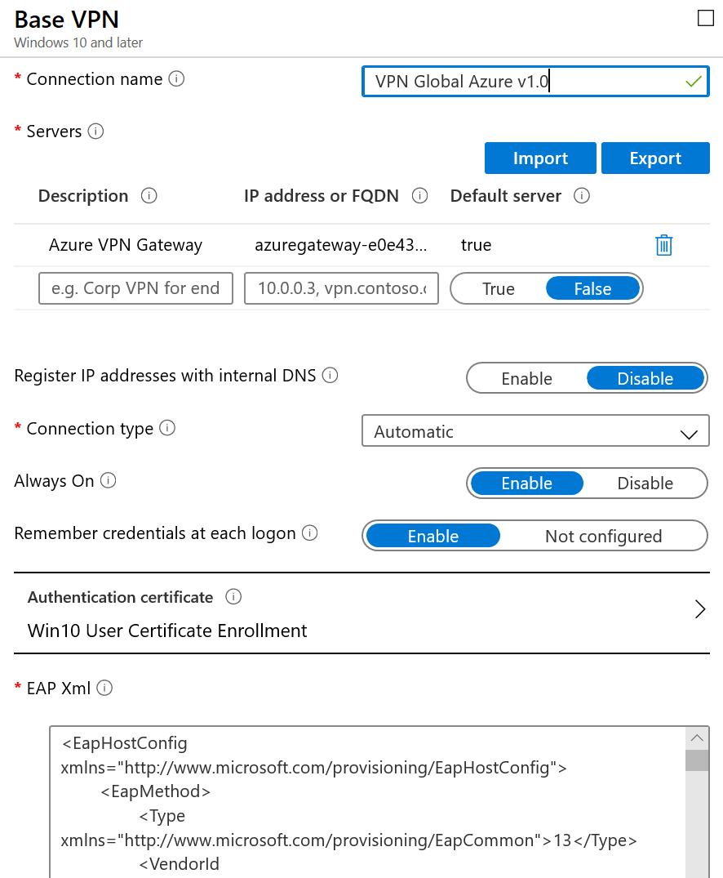Maximize the Base VPN pane
The height and width of the screenshot is (878, 723).
coord(706,19)
